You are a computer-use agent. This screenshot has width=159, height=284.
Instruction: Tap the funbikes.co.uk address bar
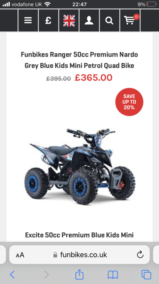pos(80,255)
